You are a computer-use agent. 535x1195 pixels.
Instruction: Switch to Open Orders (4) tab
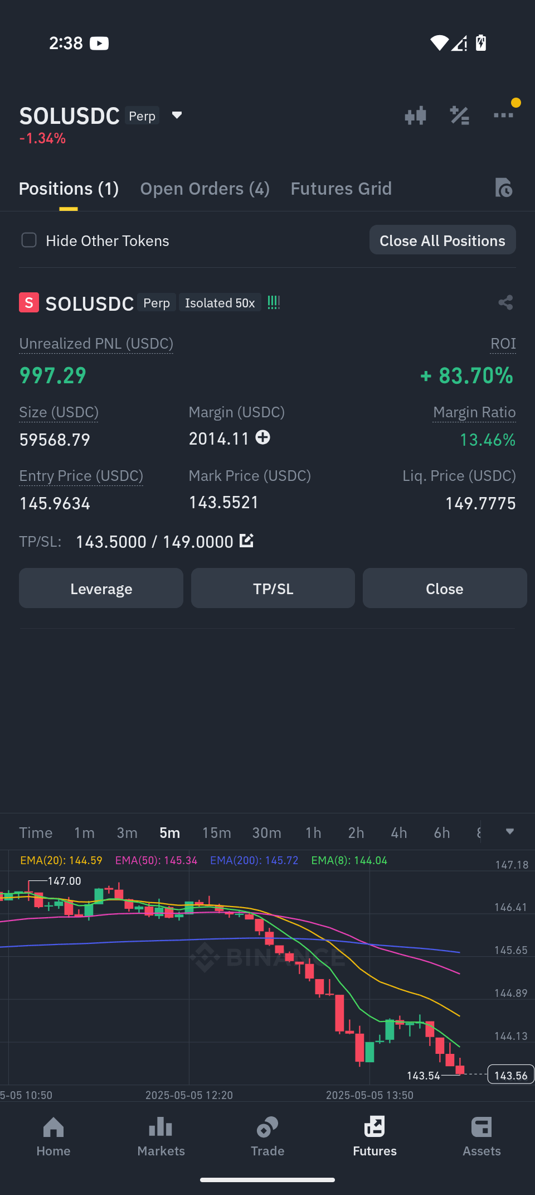click(205, 189)
